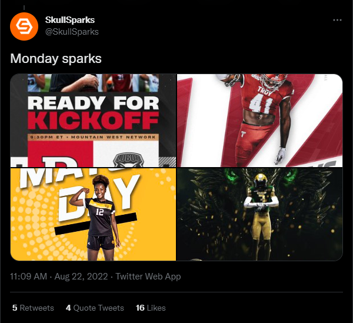The image size is (353, 323).
Task: Open the green and gold football player image
Action: (260, 214)
